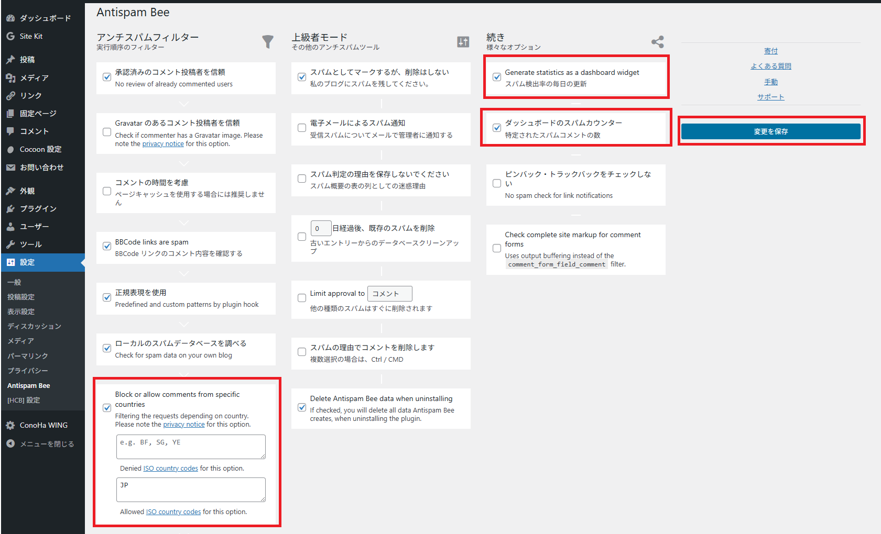This screenshot has height=534, width=881.
Task: Click the wrench icon next to ツール
Action: coord(10,244)
